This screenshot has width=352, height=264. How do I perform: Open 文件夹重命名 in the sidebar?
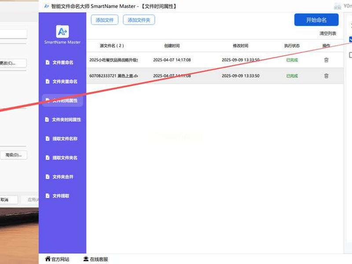(x=62, y=81)
